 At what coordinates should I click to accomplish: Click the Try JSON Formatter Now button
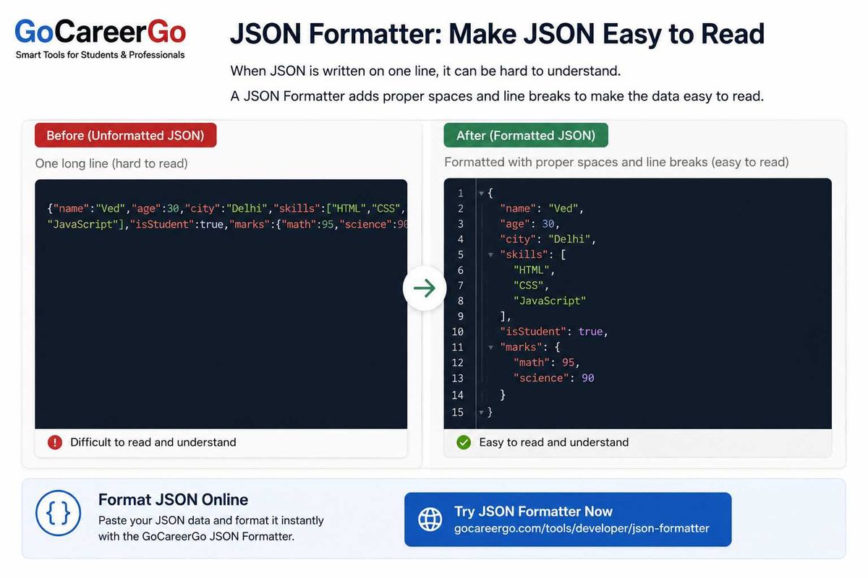(x=568, y=519)
